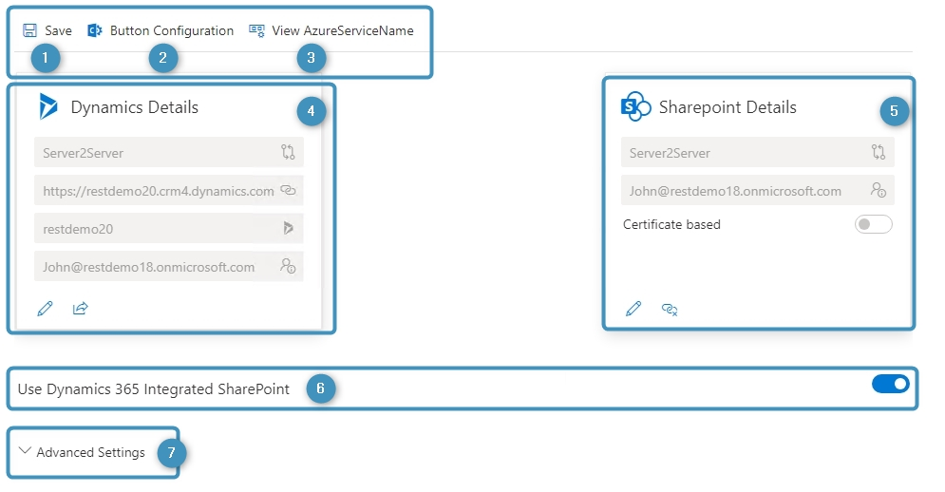This screenshot has width=945, height=492.
Task: Expand Advanced Settings chevron
Action: click(x=25, y=450)
